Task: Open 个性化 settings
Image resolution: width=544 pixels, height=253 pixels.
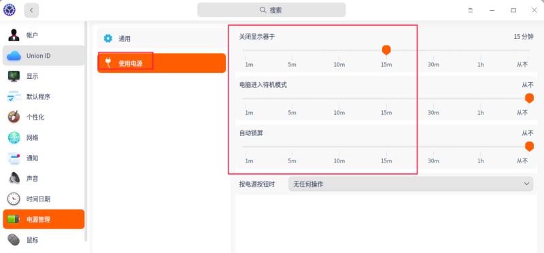Action: coord(44,117)
